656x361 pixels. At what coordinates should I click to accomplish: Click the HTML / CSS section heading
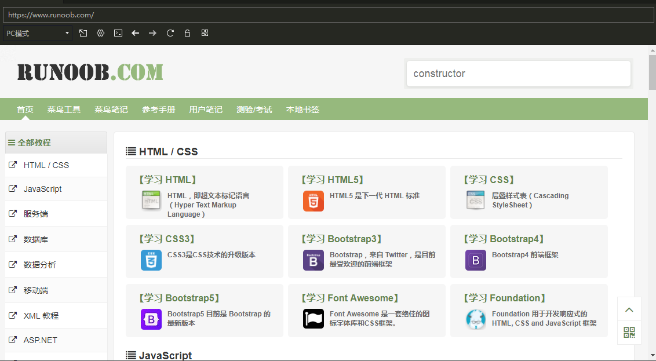pyautogui.click(x=162, y=151)
